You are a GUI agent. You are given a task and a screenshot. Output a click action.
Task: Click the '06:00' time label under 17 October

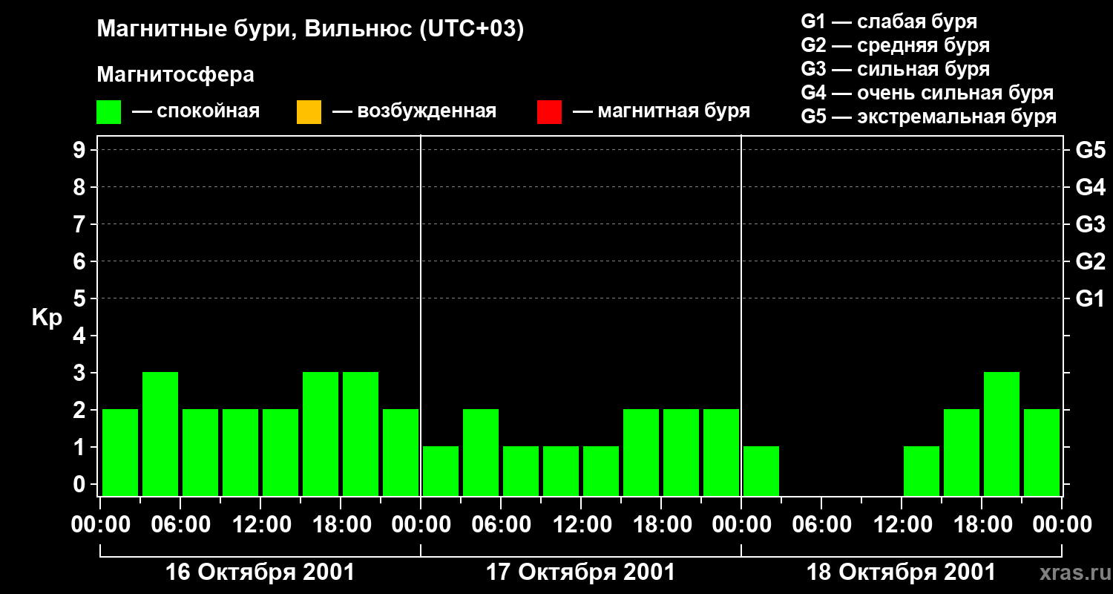[501, 525]
